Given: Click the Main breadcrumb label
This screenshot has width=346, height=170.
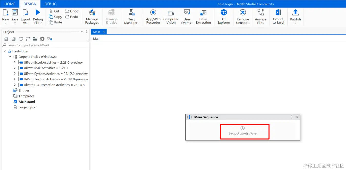Looking at the screenshot, I should click(97, 39).
